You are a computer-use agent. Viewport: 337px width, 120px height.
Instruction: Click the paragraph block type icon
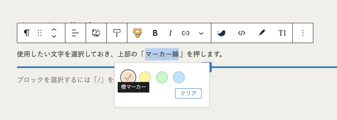(27, 33)
